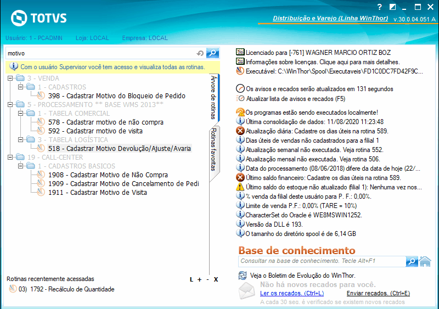Click the envelope messages icon
The height and width of the screenshot is (309, 439).
click(247, 291)
